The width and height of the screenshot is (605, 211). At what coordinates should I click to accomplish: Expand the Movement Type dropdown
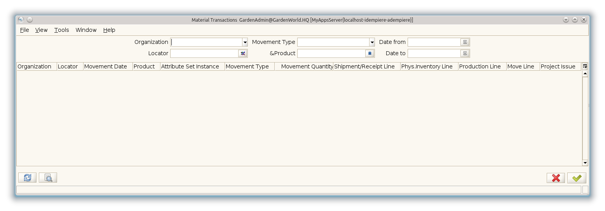tap(372, 42)
